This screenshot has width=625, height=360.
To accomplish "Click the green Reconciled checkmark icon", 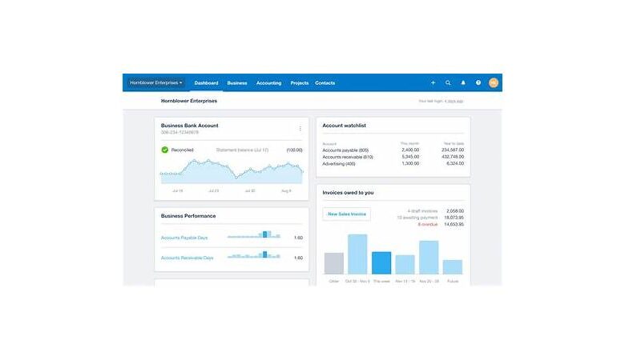I will click(x=165, y=150).
